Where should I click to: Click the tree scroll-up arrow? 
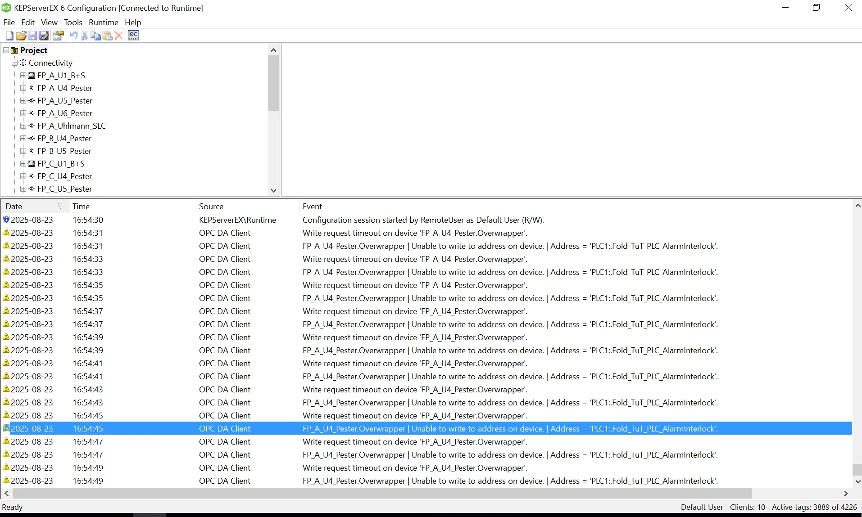tap(273, 50)
